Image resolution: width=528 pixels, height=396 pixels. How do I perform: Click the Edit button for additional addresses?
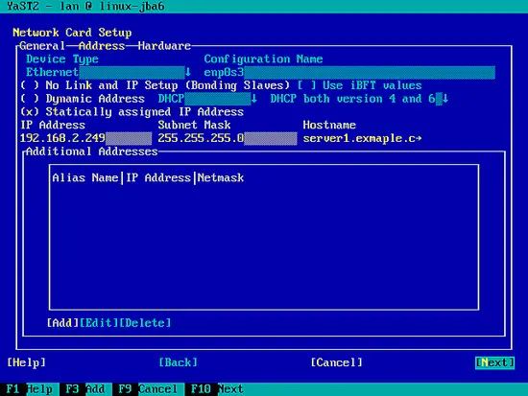[99, 323]
